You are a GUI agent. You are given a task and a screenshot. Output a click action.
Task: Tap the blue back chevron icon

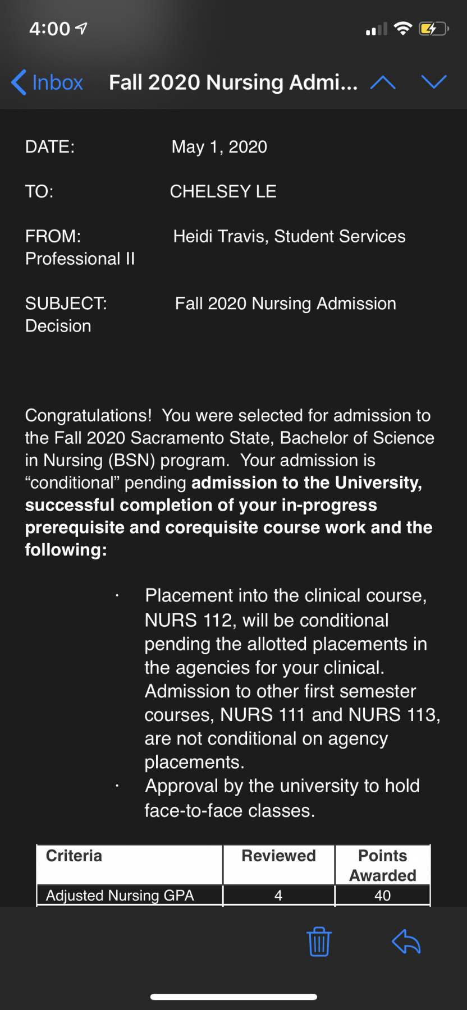pos(19,82)
